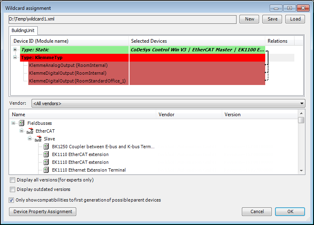Select the BuildingUnit tab
This screenshot has height=225, width=314.
23,30
